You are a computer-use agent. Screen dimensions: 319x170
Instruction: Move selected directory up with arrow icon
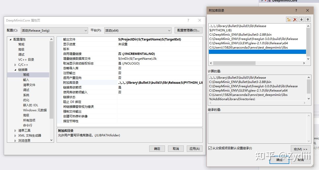point(307,19)
